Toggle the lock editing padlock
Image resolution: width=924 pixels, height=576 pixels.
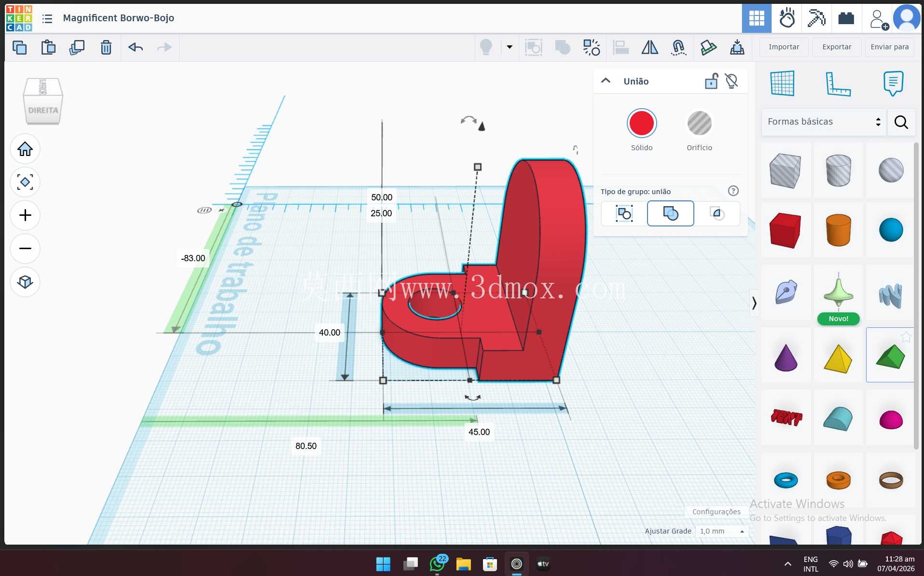tap(711, 81)
